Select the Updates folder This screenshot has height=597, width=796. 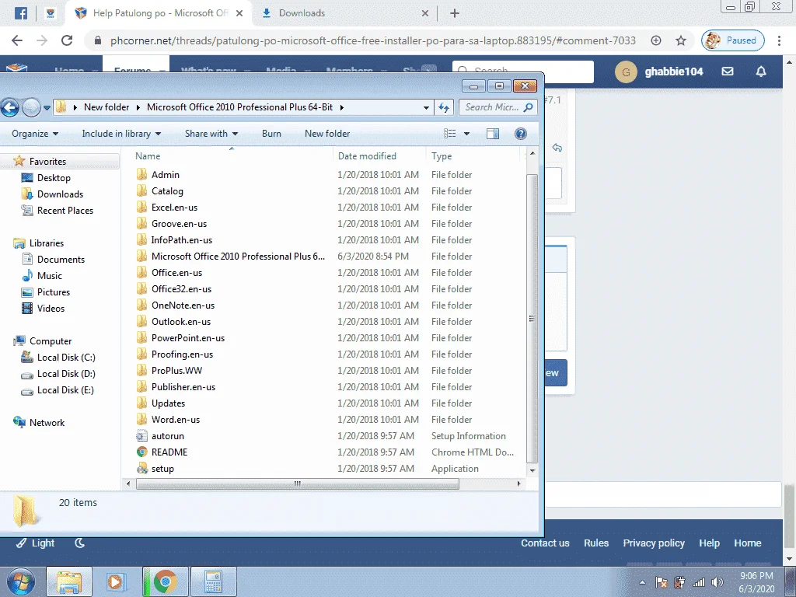point(168,403)
